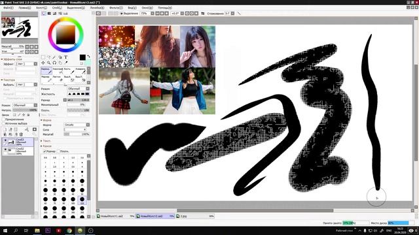Switch to the 2.jpg document tab
The height and width of the screenshot is (235, 419).
point(195,216)
